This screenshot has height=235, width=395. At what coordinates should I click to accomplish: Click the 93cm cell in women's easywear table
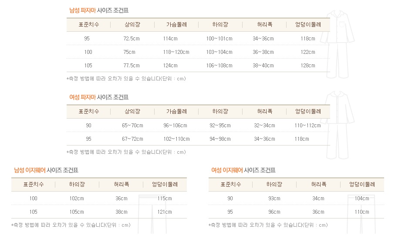[x=274, y=199]
